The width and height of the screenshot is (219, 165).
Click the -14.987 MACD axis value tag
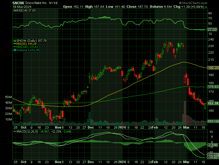[213, 158]
